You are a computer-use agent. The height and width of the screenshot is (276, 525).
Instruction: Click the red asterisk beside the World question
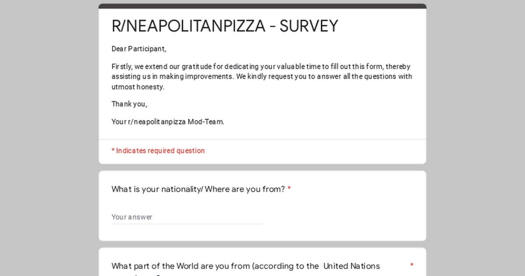tap(412, 265)
